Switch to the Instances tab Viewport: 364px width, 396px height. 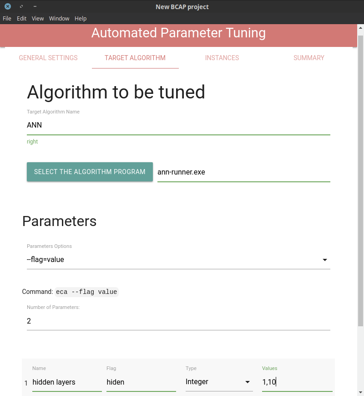point(222,58)
